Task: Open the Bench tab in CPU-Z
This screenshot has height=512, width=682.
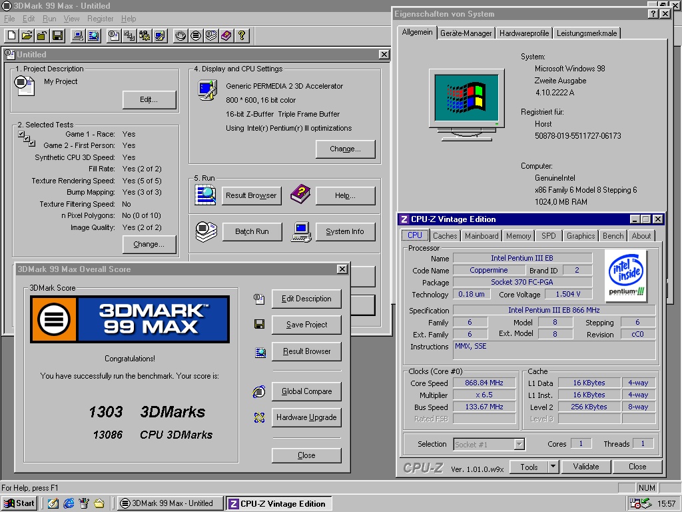Action: point(613,235)
